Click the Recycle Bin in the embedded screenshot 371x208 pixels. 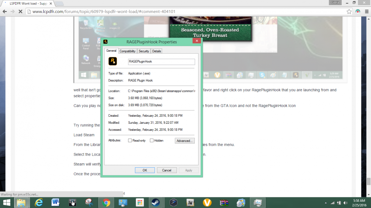point(86,24)
